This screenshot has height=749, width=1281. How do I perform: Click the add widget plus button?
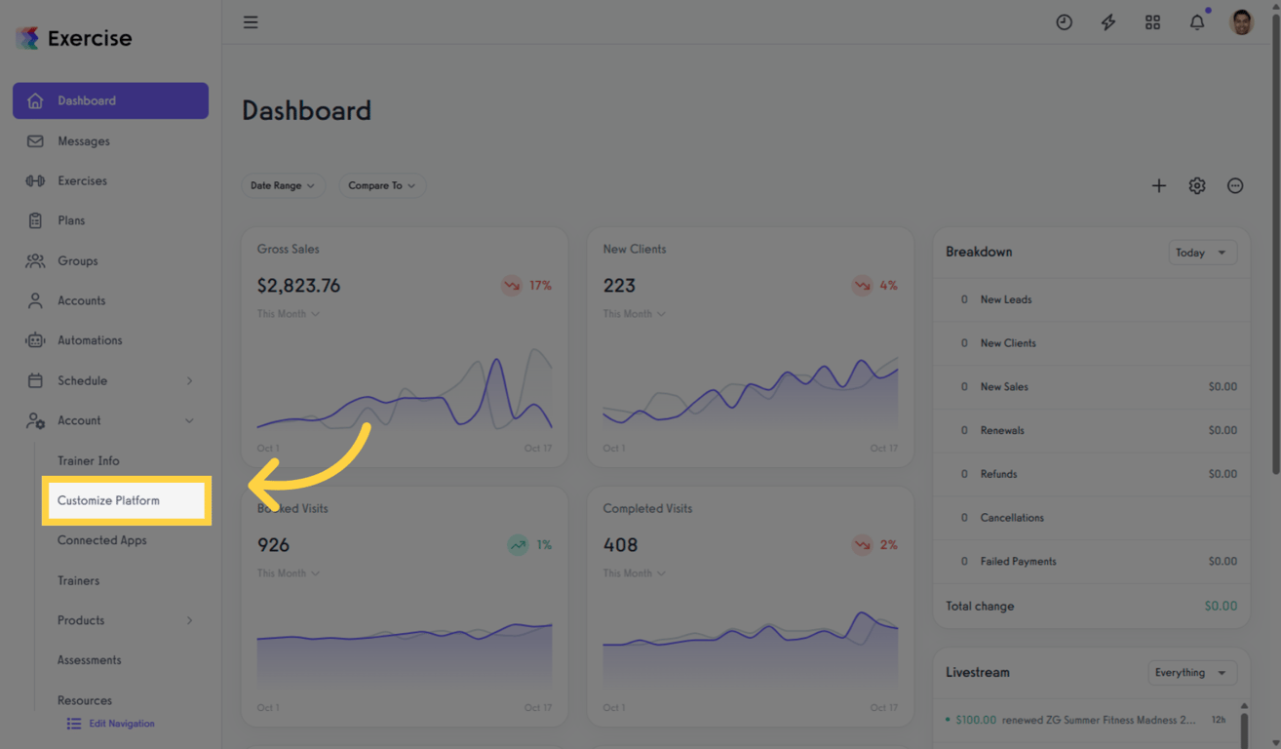click(1159, 185)
